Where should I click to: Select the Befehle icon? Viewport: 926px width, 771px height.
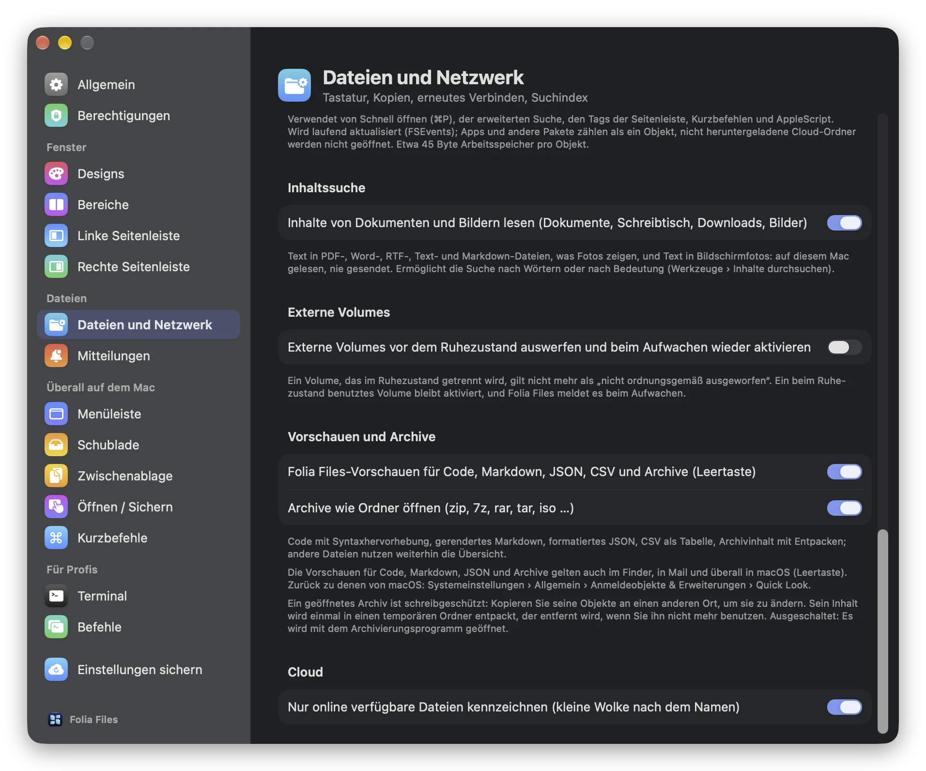coord(56,627)
